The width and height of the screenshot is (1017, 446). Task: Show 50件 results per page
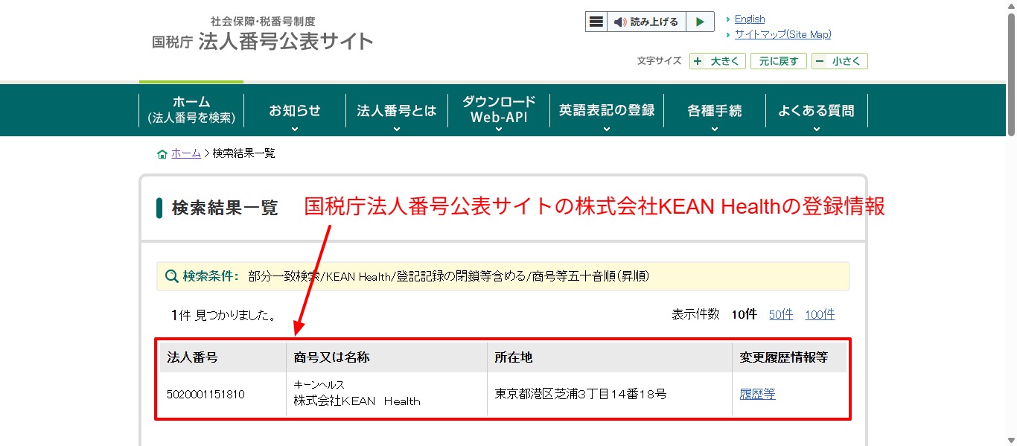pyautogui.click(x=781, y=314)
